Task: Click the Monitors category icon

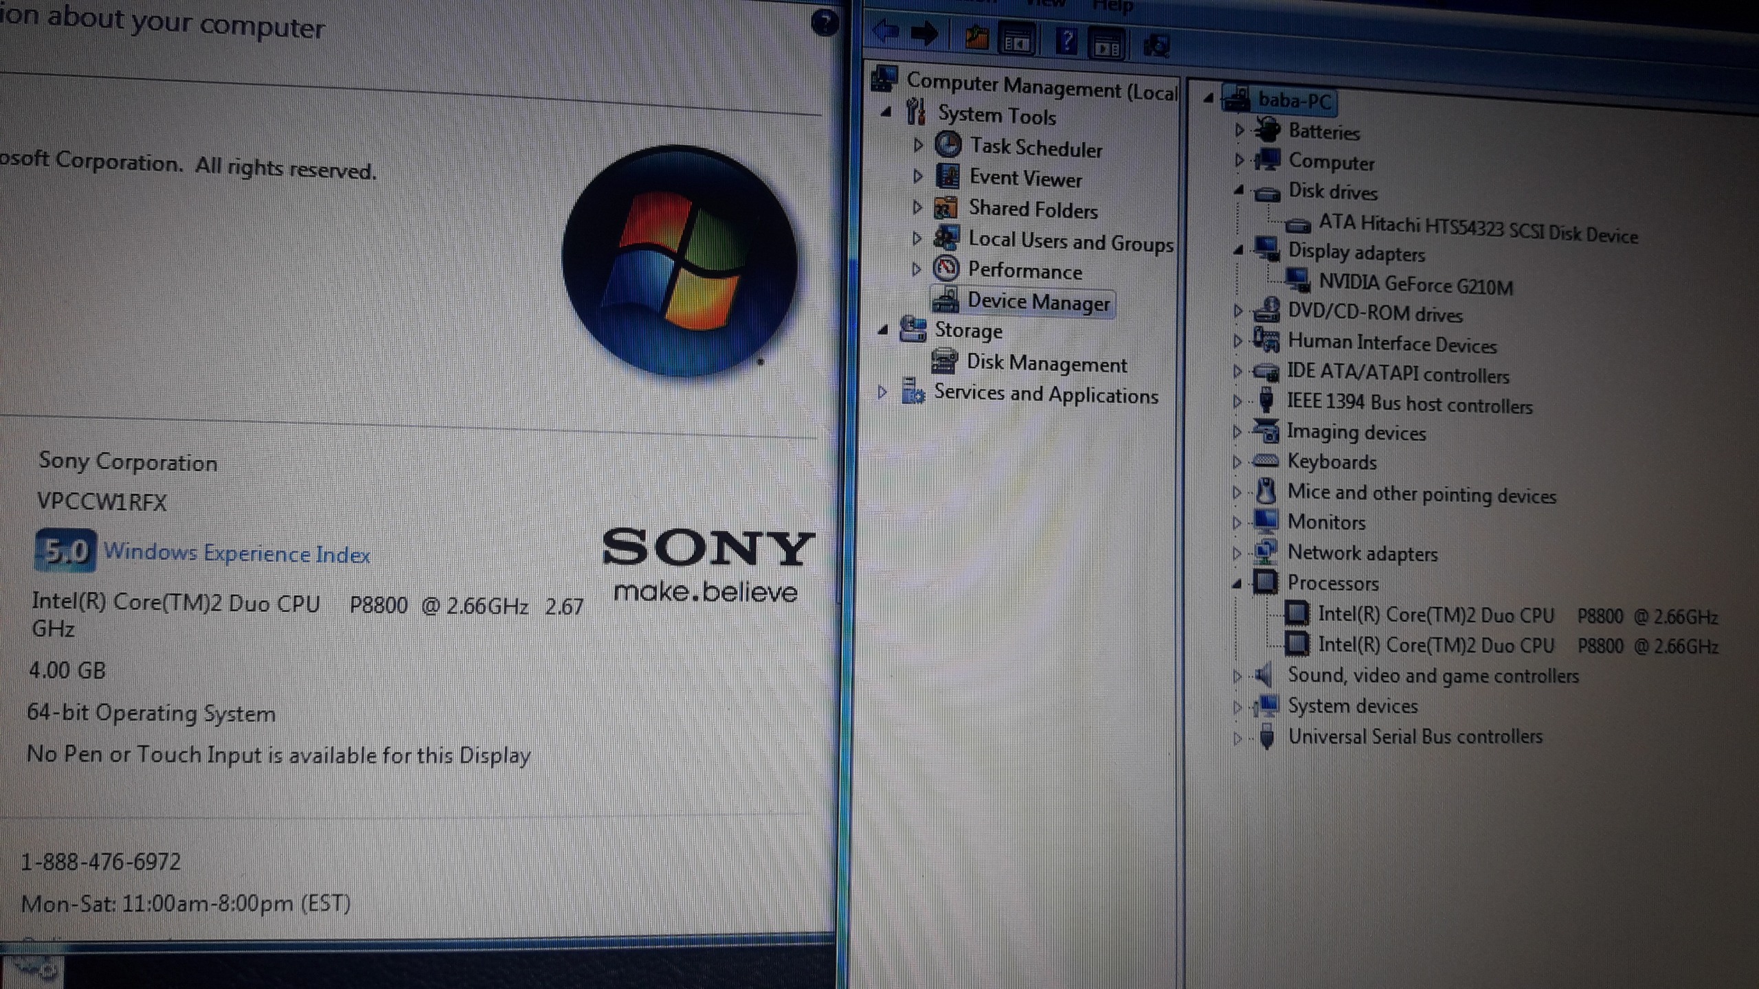Action: 1266,521
